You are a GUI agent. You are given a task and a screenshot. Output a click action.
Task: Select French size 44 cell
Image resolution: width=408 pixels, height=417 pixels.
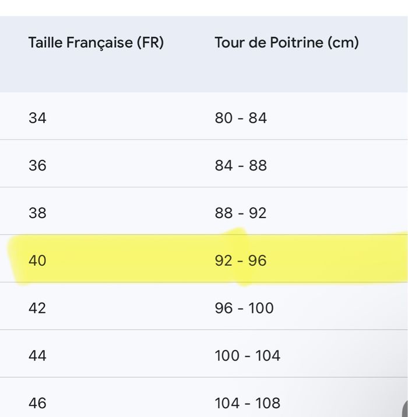[37, 355]
